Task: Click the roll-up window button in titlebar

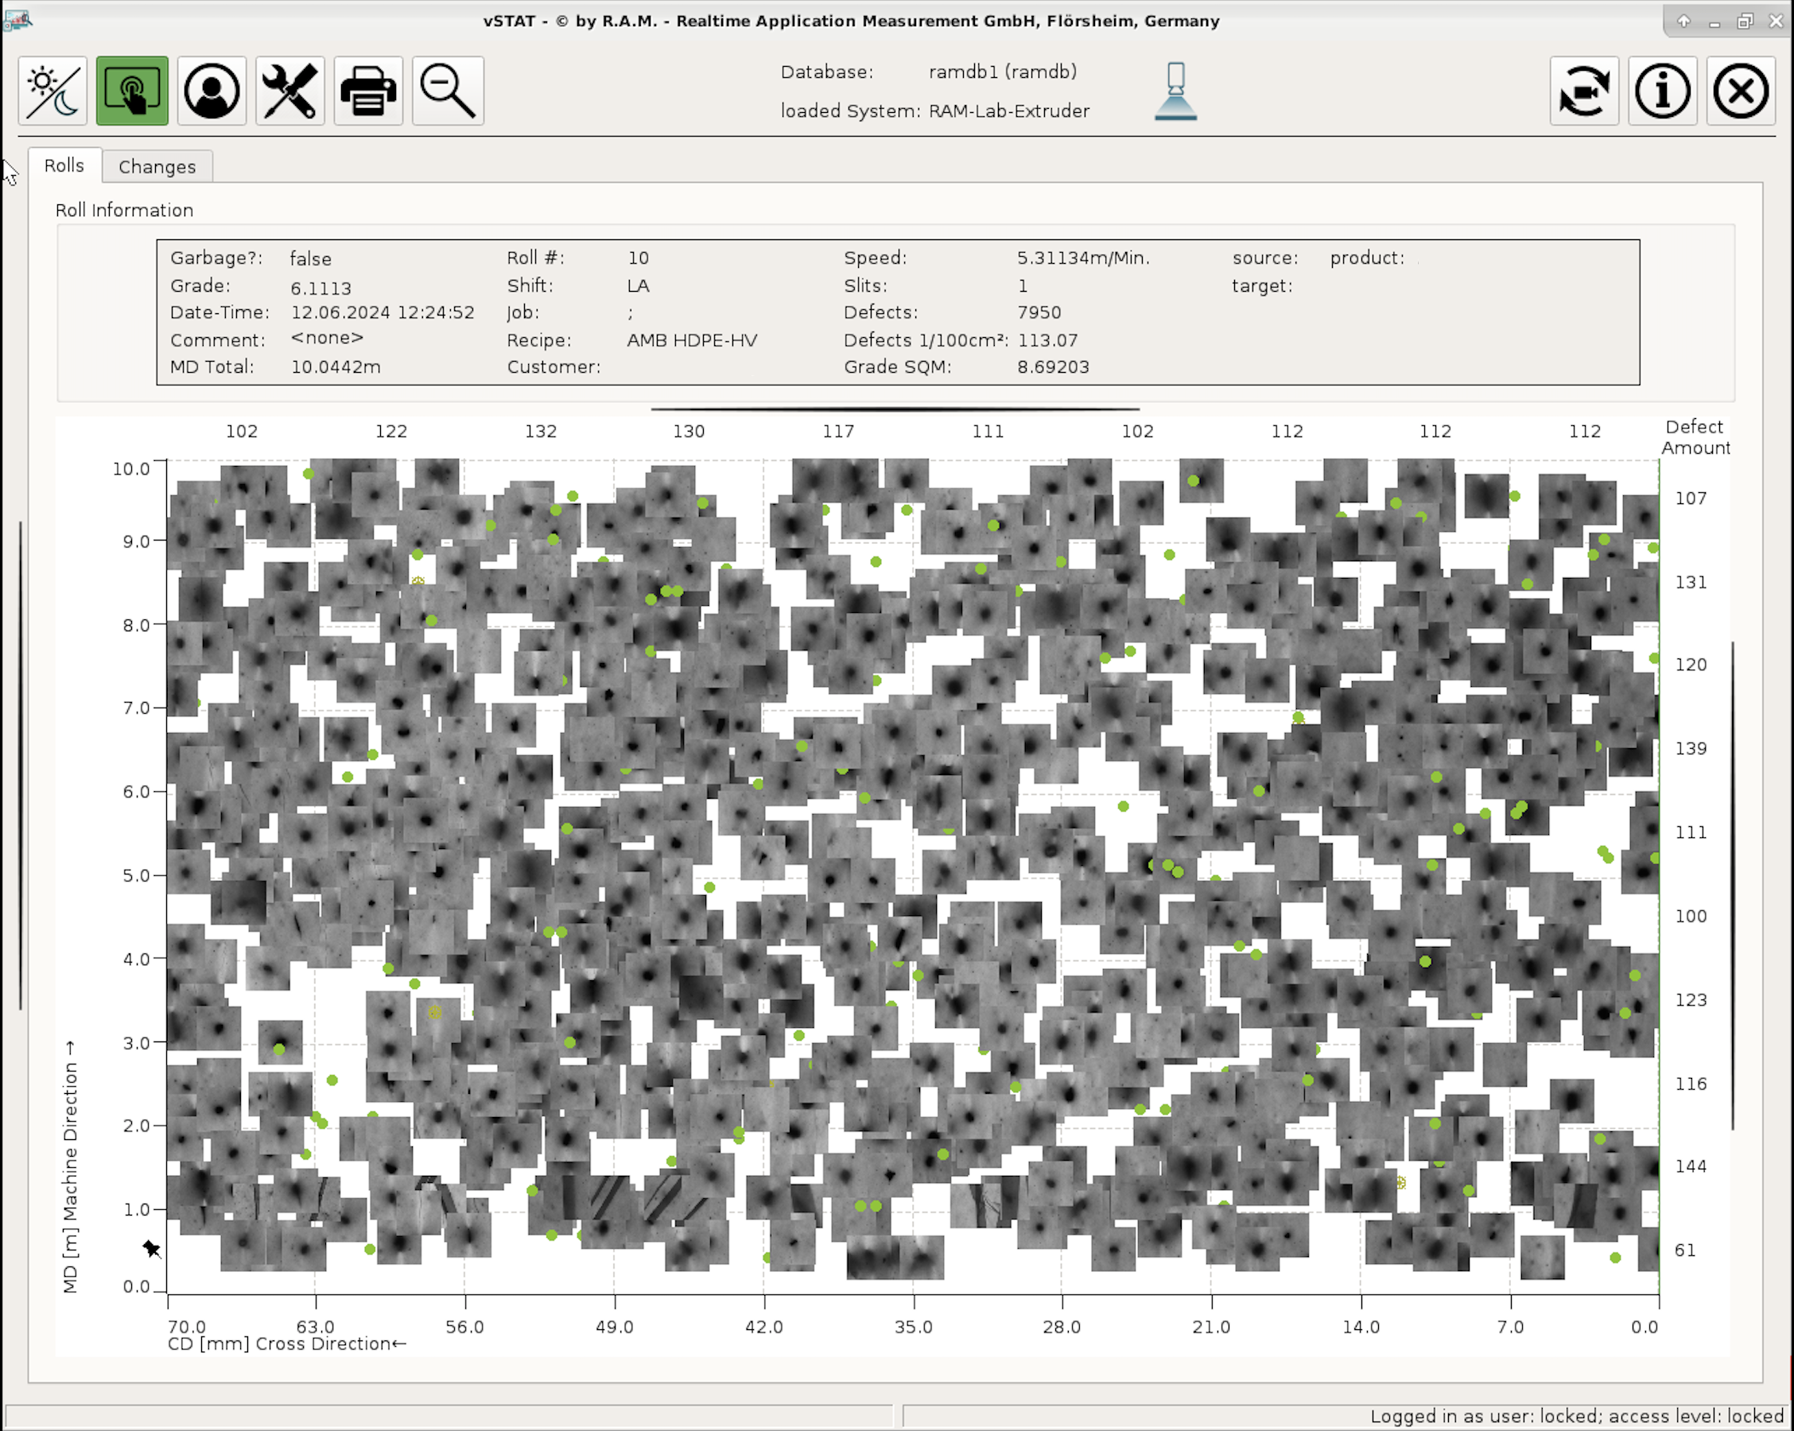Action: [x=1683, y=21]
